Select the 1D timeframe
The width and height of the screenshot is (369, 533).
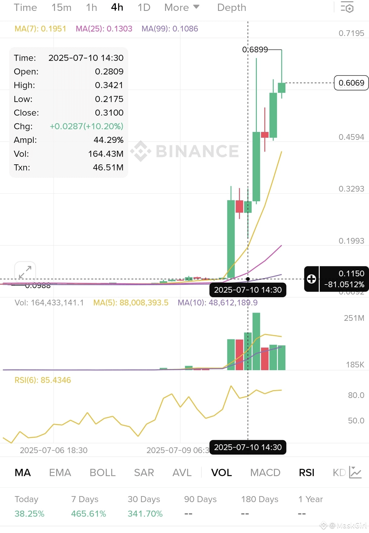tap(144, 7)
